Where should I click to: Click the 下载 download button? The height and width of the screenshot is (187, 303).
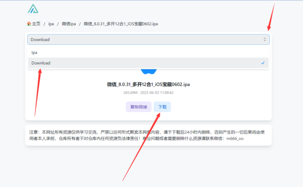162,107
